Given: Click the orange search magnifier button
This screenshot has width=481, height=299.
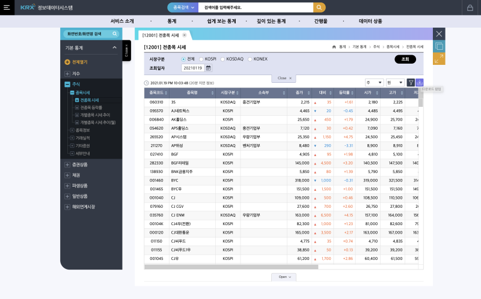Looking at the screenshot, I should click(x=319, y=7).
